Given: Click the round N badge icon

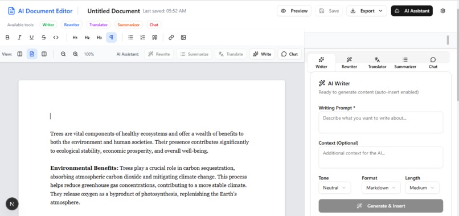Looking at the screenshot, I should tap(12, 204).
